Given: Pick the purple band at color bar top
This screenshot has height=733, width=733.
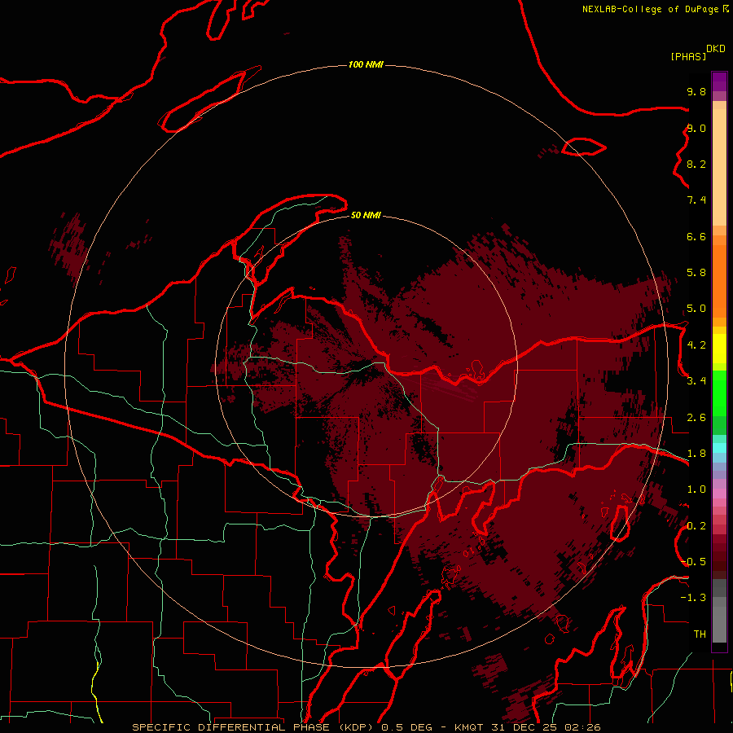Looking at the screenshot, I should point(719,81).
